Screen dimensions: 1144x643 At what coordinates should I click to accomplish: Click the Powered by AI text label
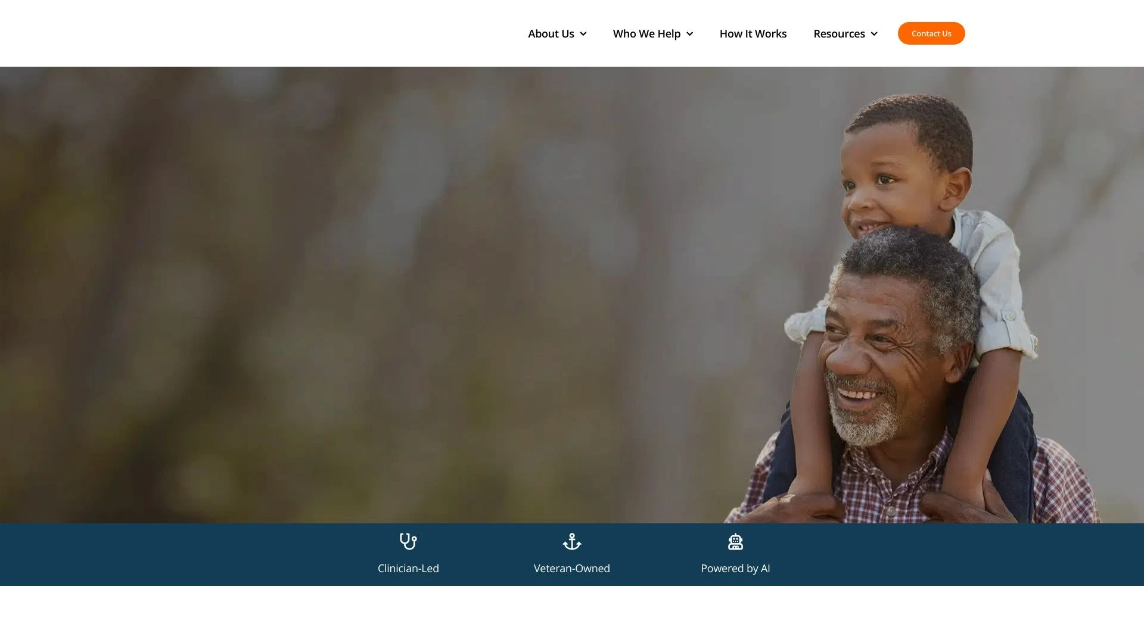[735, 569]
